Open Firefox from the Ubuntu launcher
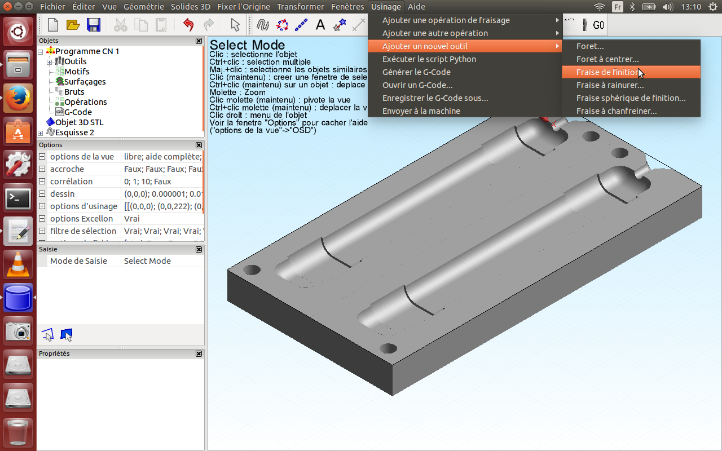This screenshot has height=451, width=722. 18,98
